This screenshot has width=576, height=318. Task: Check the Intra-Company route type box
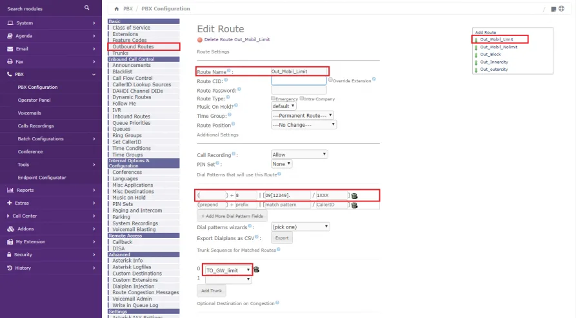(302, 98)
